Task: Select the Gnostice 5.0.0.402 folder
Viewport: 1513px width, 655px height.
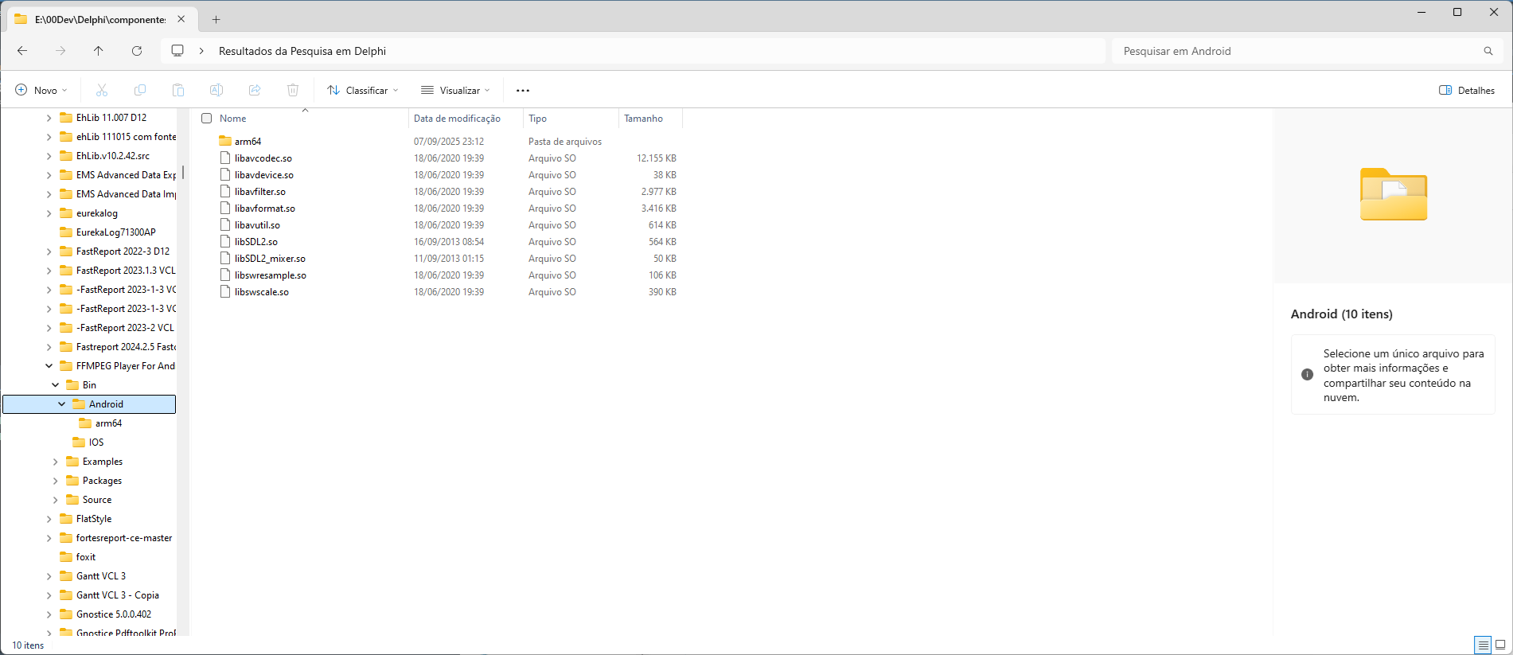Action: click(x=113, y=614)
